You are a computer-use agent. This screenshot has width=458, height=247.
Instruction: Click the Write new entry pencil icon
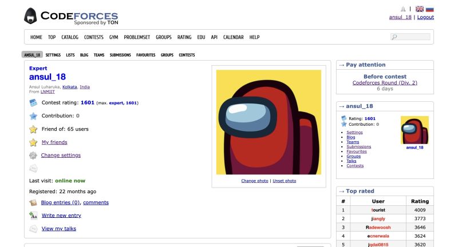click(x=33, y=216)
